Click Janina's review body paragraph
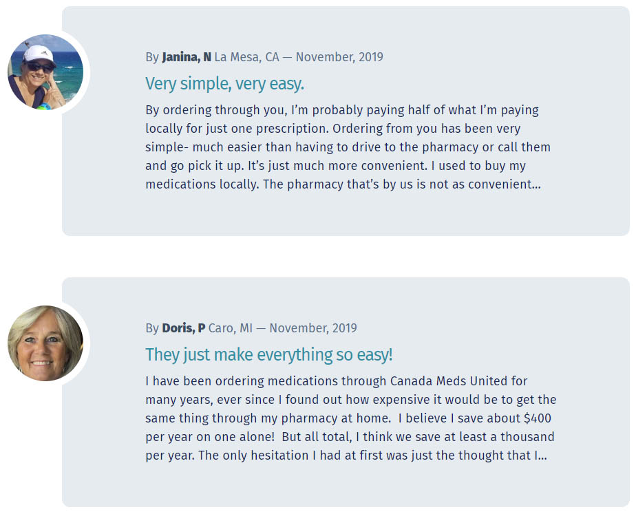The width and height of the screenshot is (636, 514). click(x=348, y=147)
